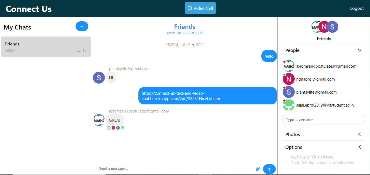Click the S avatar for plantsylife@gmail.com in People

[289, 92]
